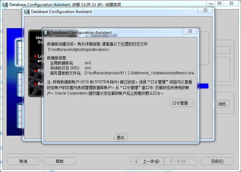Click the 浏览... browse button behind dialog
The height and width of the screenshot is (172, 241).
(x=223, y=104)
